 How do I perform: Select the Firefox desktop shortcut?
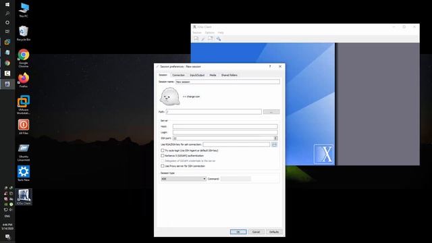(24, 80)
